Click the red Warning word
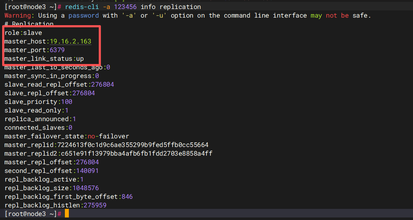413x220 pixels. tap(18, 15)
